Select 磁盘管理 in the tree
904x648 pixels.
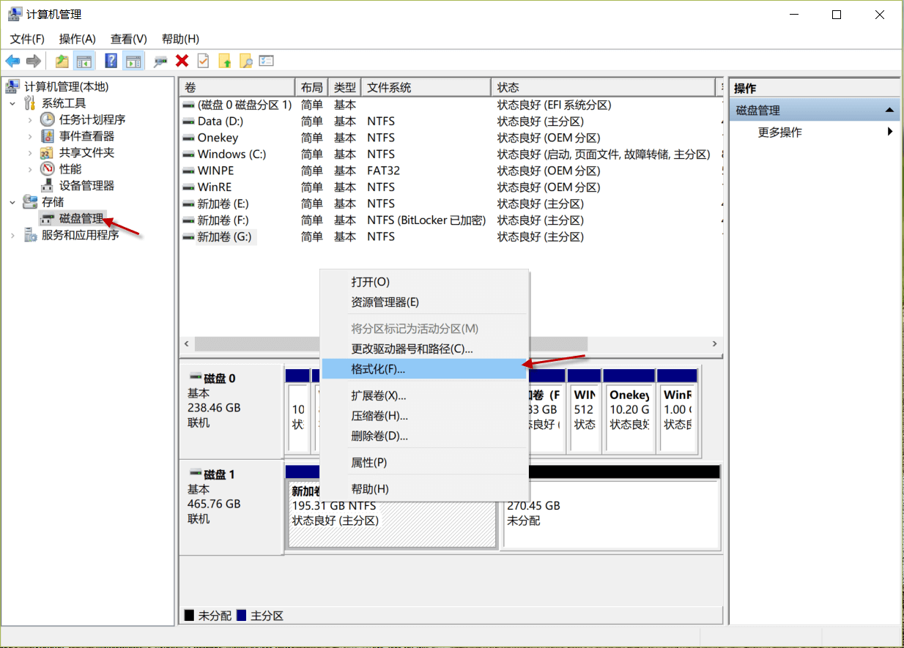click(x=81, y=218)
